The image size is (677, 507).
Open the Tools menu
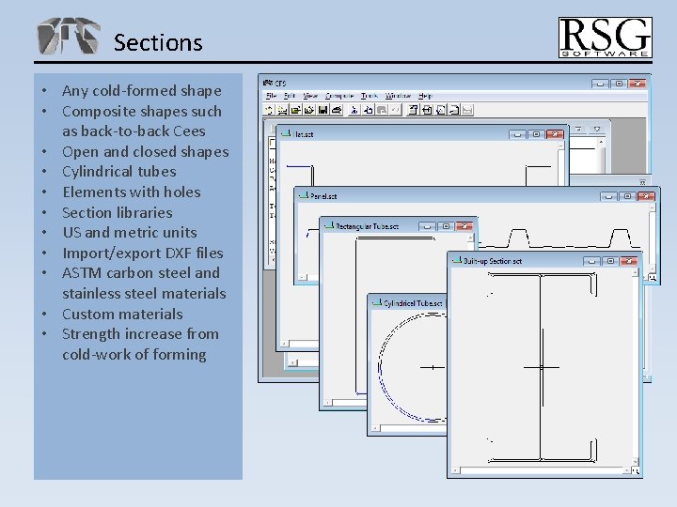click(x=370, y=96)
